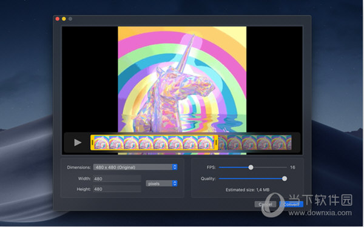Image resolution: width=364 pixels, height=227 pixels.
Task: Click the dimmed frame just after the right trim handle
Action: (223, 142)
